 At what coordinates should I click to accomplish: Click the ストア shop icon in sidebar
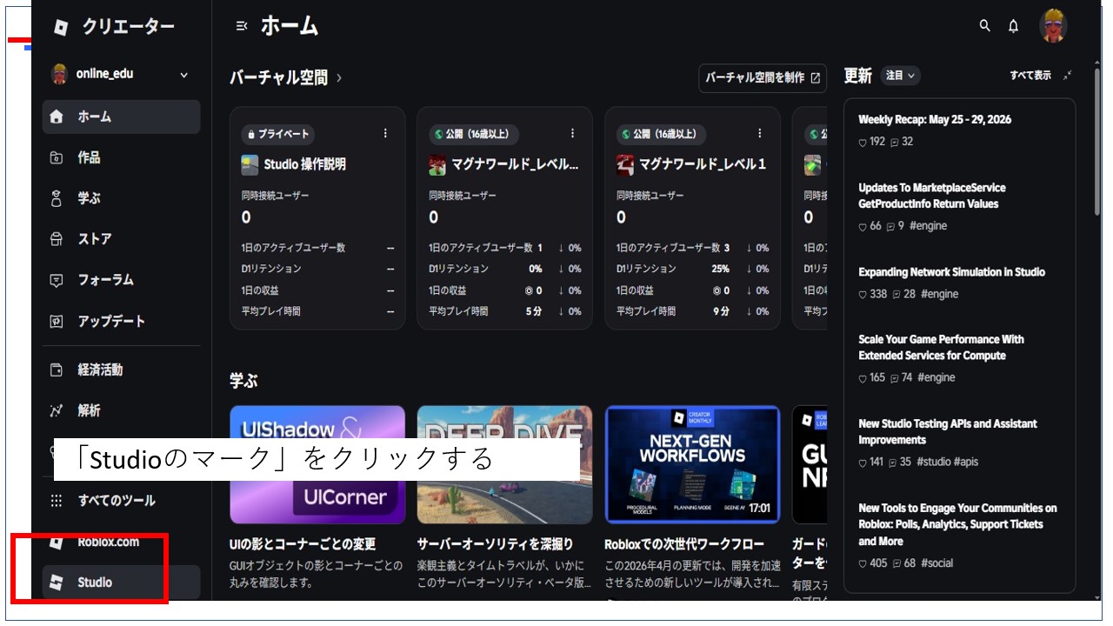[x=57, y=239]
